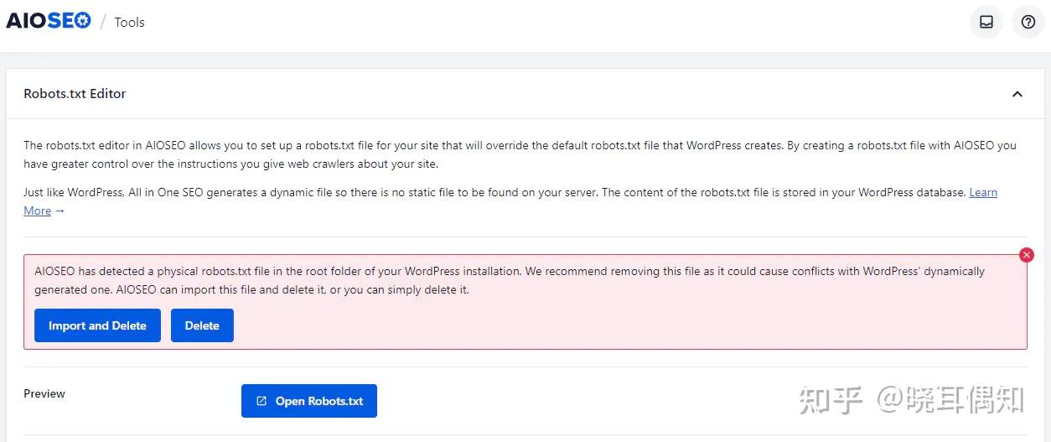Open Robots.txt preview button
Screen dimensions: 1051x442
(x=309, y=401)
